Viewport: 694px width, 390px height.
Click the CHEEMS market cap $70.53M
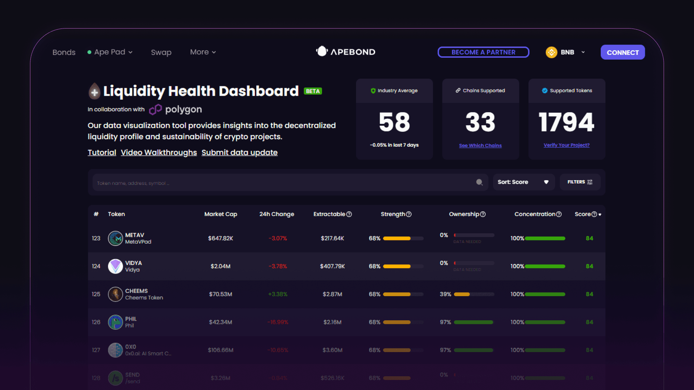[x=220, y=294]
